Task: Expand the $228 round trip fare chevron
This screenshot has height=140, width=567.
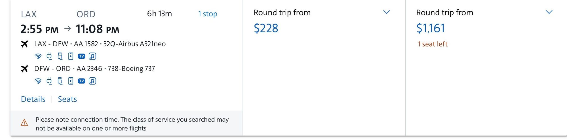Action: click(x=386, y=12)
